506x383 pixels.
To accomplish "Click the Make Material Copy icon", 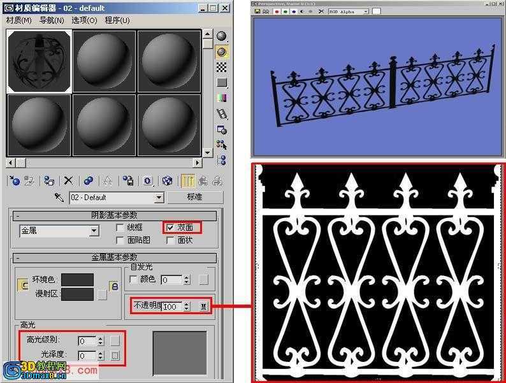I will point(88,181).
